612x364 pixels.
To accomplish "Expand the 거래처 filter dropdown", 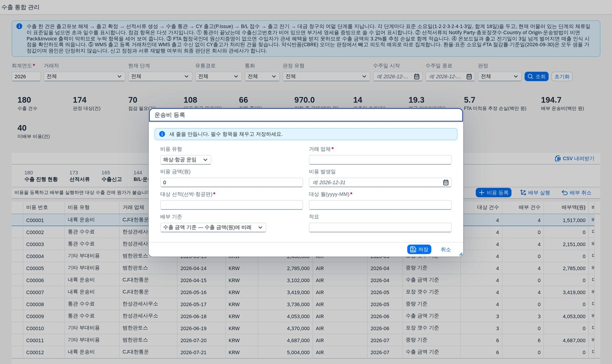I will 84,76.
